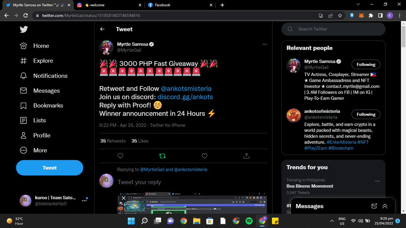The image size is (406, 228).
Task: View the 35 Likes list
Action: click(140, 141)
